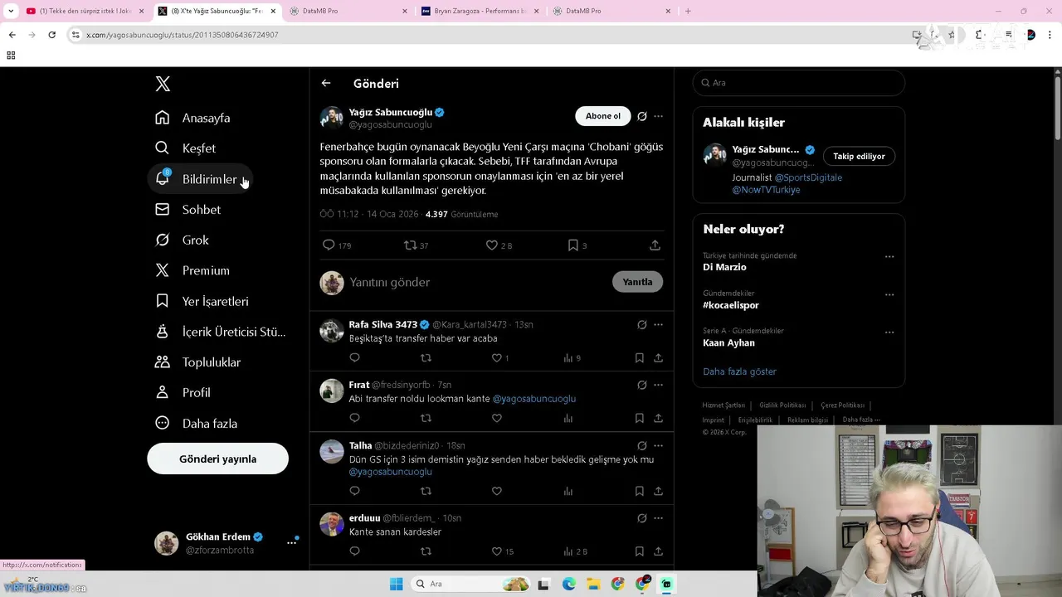The height and width of the screenshot is (597, 1062).
Task: Go back with Gönderi arrow
Action: click(326, 83)
